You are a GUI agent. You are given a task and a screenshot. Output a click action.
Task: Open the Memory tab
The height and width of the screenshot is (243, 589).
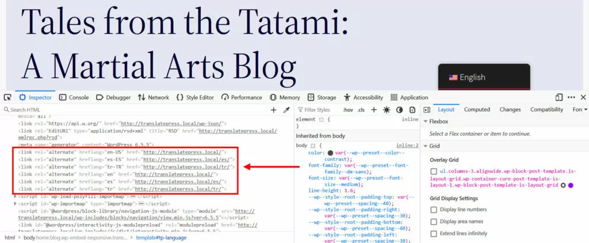click(285, 97)
